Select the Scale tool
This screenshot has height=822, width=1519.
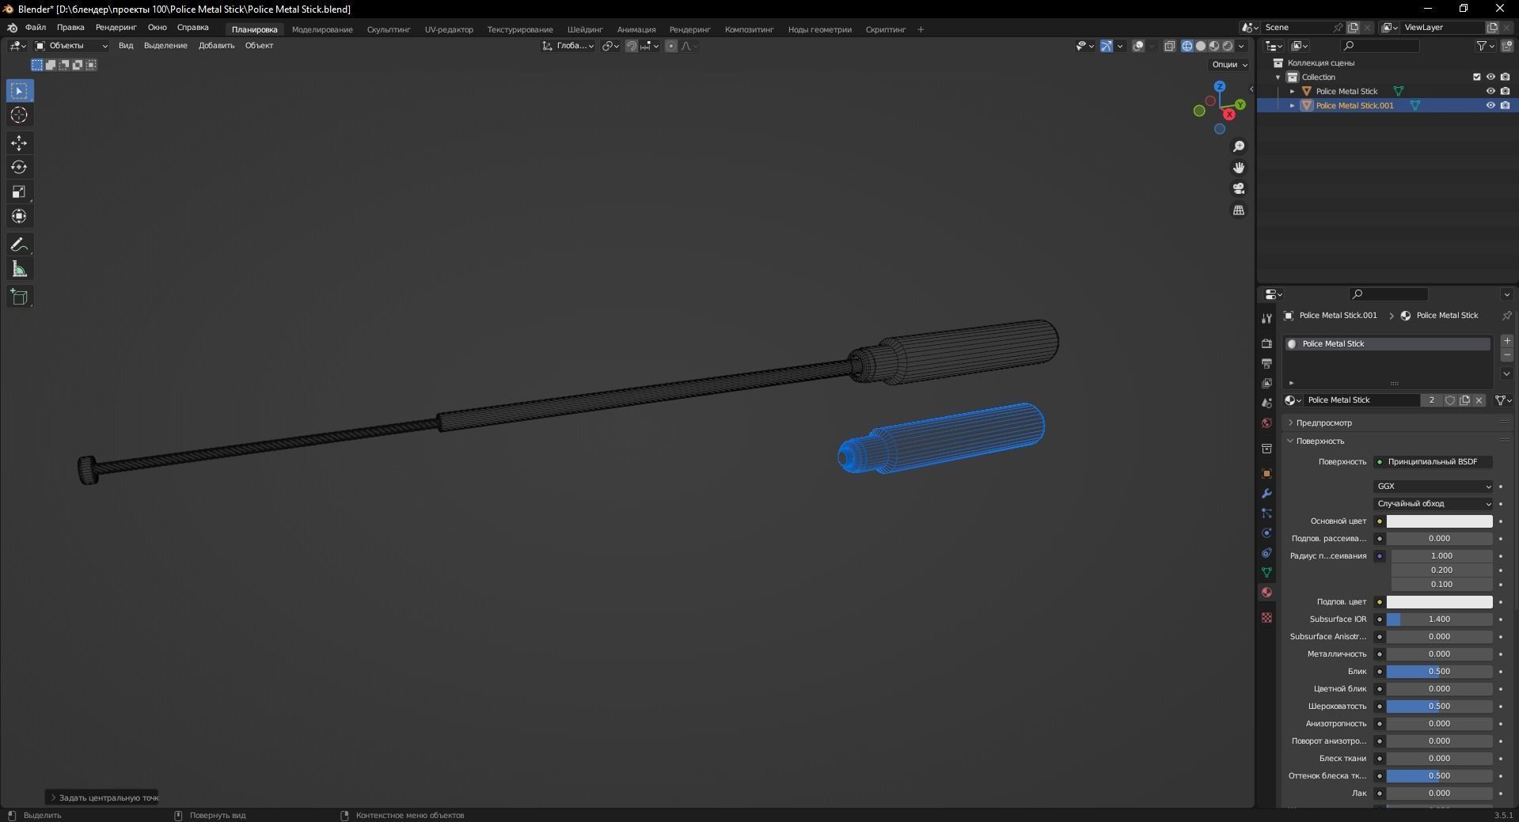[20, 192]
